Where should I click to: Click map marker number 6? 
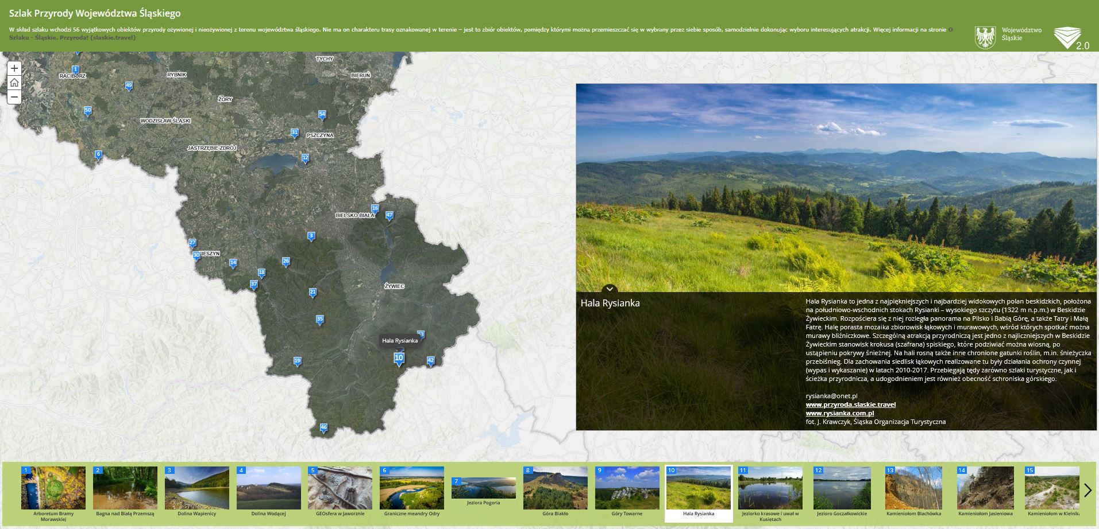[x=98, y=155]
